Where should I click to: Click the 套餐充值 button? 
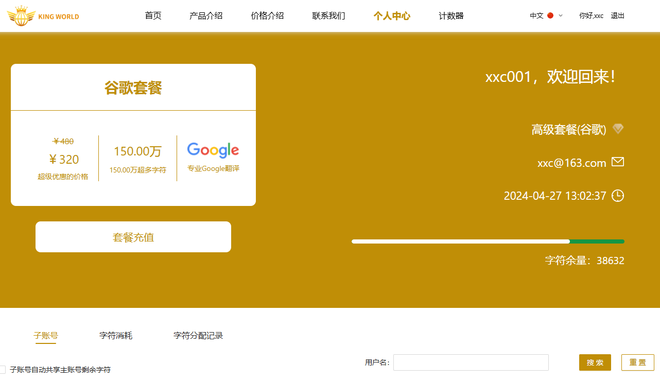click(x=133, y=236)
